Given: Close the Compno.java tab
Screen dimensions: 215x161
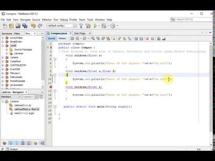Looking at the screenshot, I should [70, 33].
